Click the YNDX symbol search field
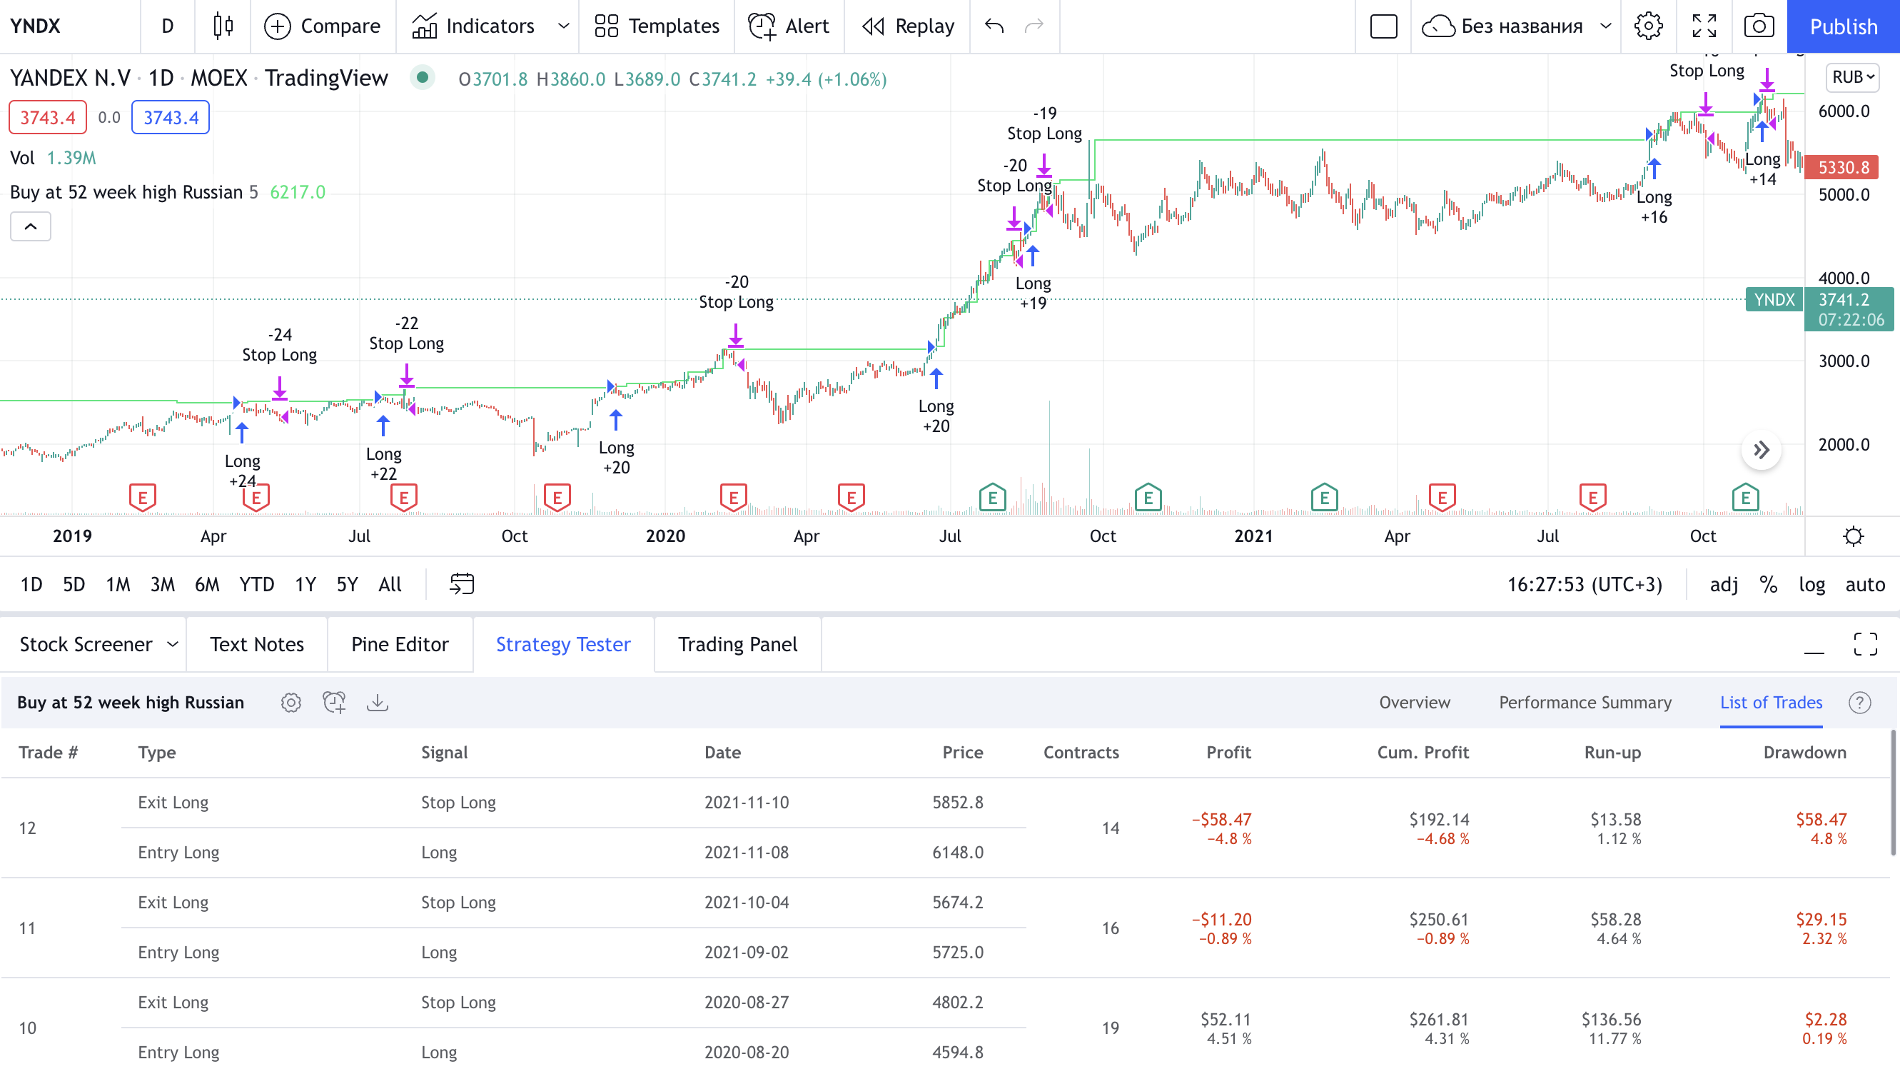Screen dimensions: 1900x1074 point(70,26)
